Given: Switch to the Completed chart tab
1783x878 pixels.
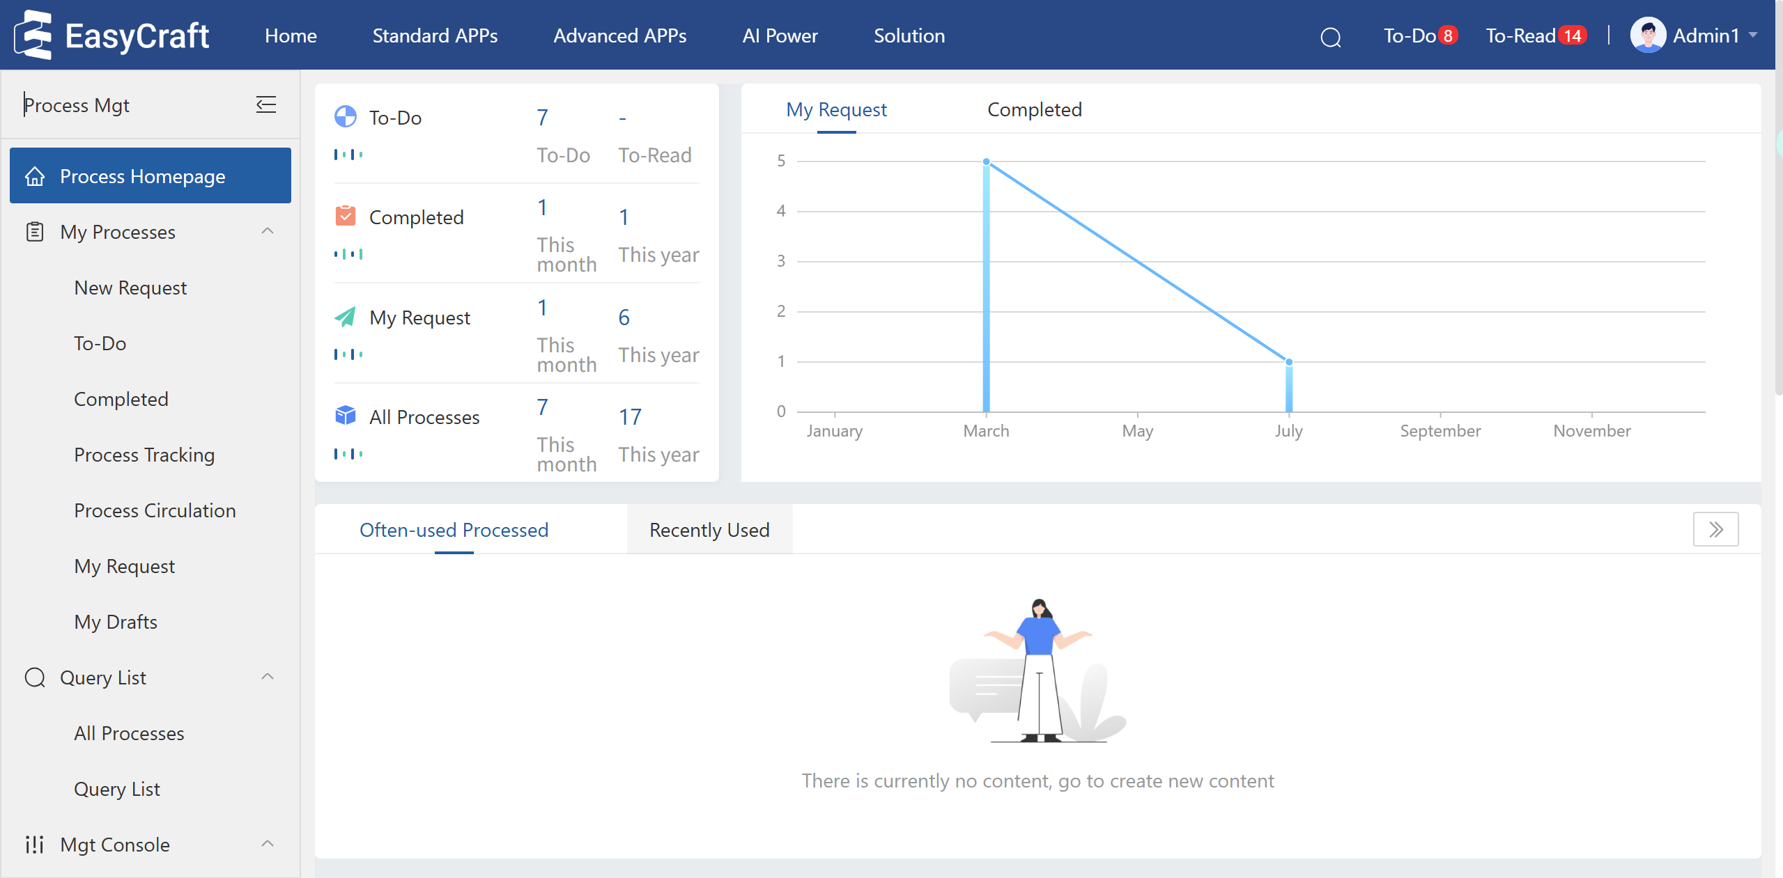Looking at the screenshot, I should [1034, 110].
